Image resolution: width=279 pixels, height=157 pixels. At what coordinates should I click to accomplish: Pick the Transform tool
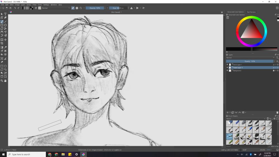pos(2,40)
